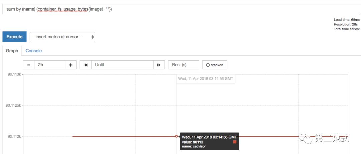Click the 90.112k y-axis label

14,137
